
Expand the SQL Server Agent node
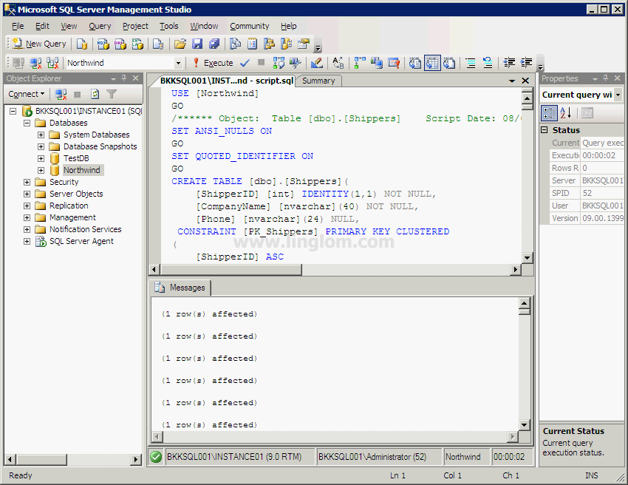[x=27, y=241]
